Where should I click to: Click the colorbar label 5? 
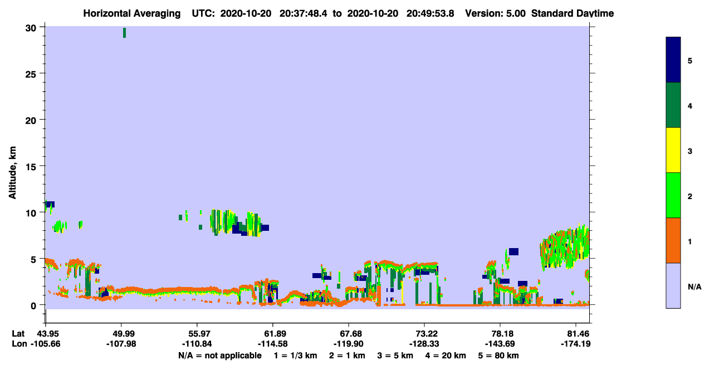tap(690, 60)
